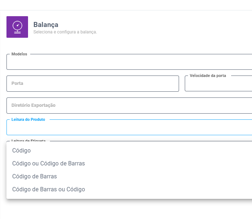The image size is (252, 219).
Task: Click the purple Balança scale icon
Action: (x=17, y=27)
